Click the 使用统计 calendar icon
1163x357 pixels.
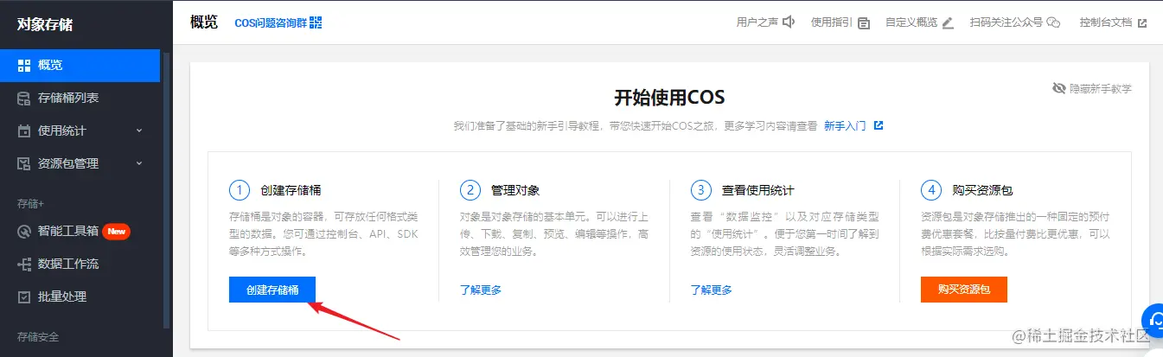24,131
